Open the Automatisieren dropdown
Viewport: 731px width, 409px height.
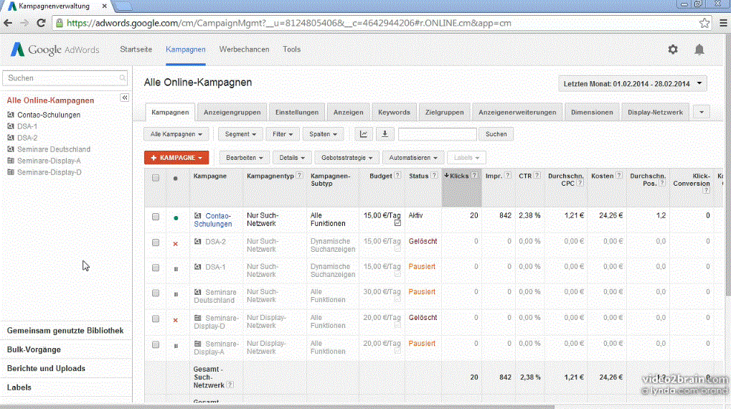[x=413, y=158]
